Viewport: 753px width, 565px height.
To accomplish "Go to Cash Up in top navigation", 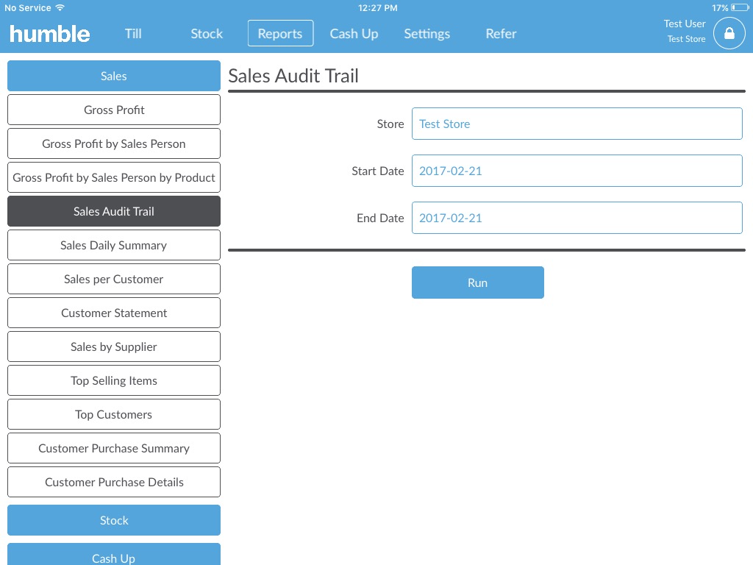I will (354, 34).
